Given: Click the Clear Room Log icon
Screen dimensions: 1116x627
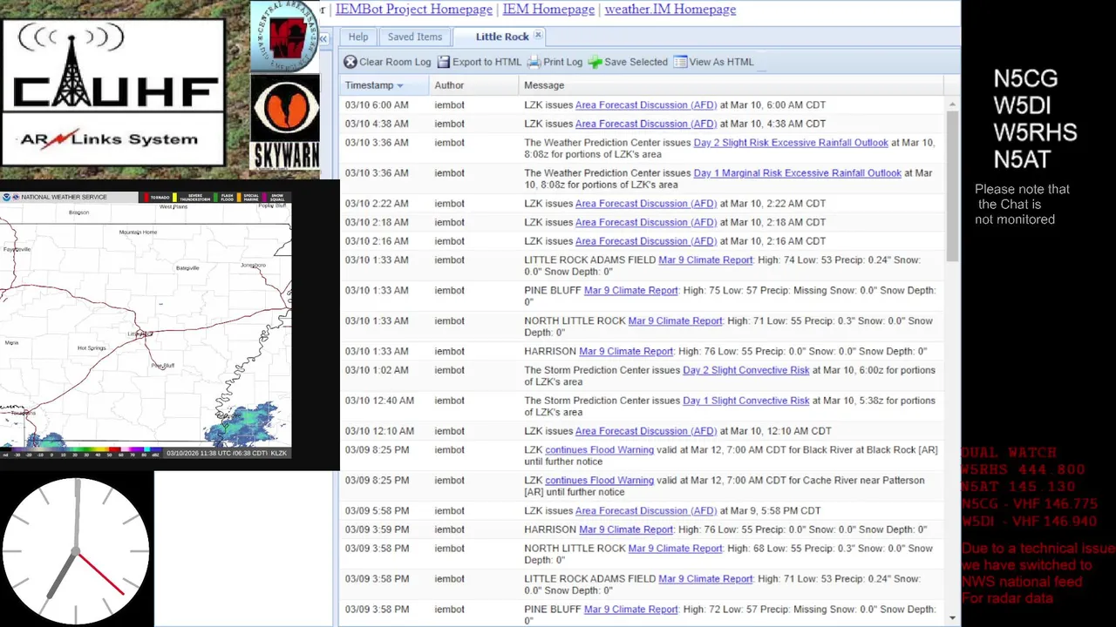Looking at the screenshot, I should point(350,62).
